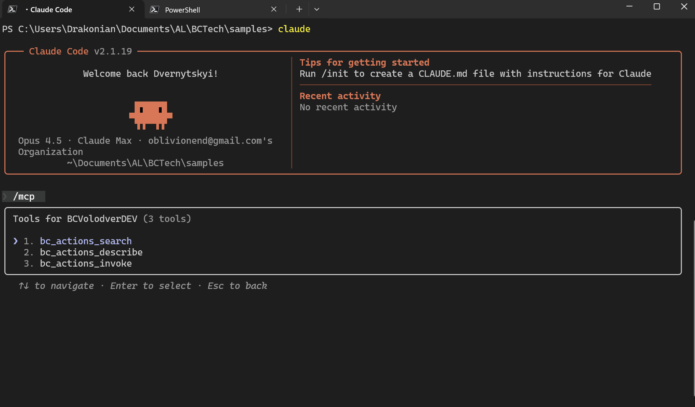Image resolution: width=695 pixels, height=407 pixels.
Task: Click the selection arrow beside bc_actions_search
Action: click(16, 241)
